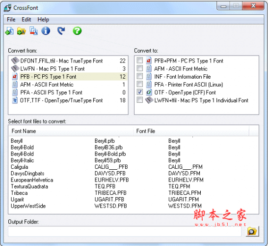Click icon beside OTF,TTF OpenType/TrueType Font
The height and width of the screenshot is (246, 268).
(x=15, y=100)
